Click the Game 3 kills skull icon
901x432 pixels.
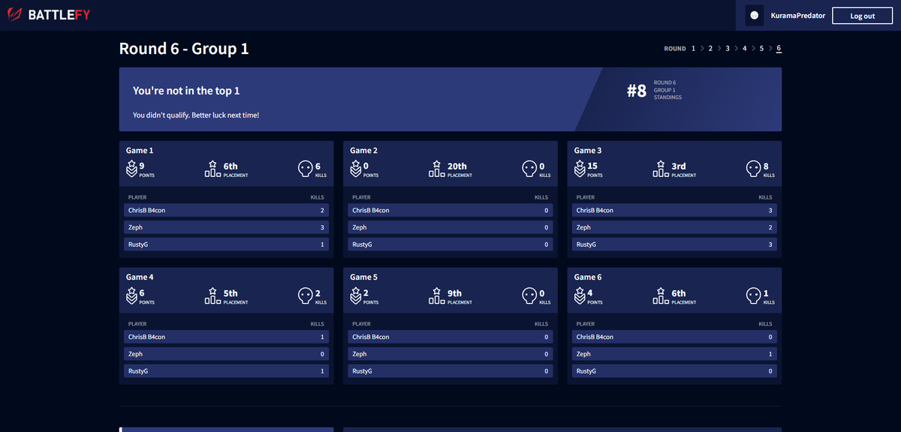click(754, 169)
